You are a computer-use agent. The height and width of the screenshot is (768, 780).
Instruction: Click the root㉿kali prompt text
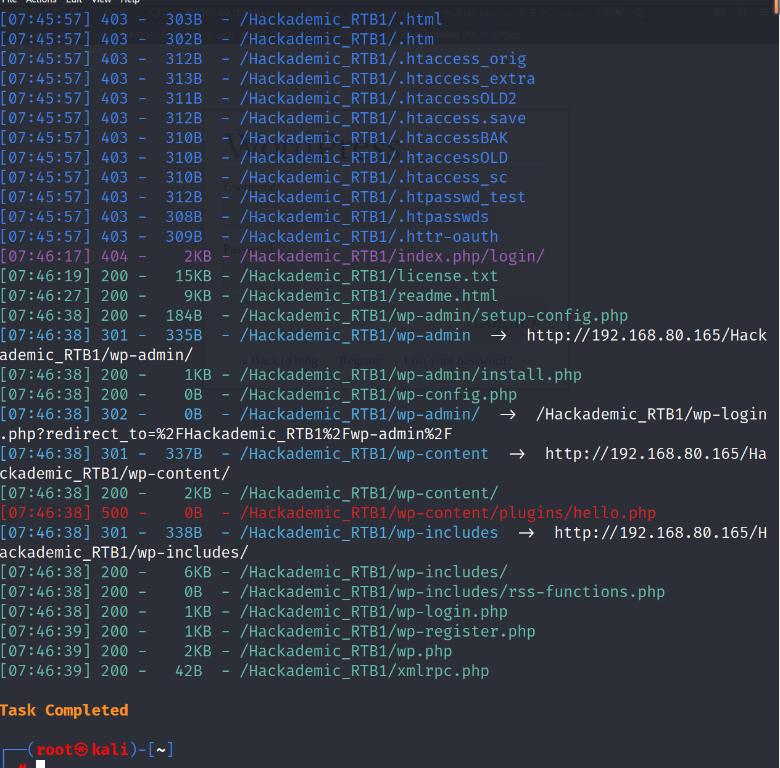tap(82, 749)
